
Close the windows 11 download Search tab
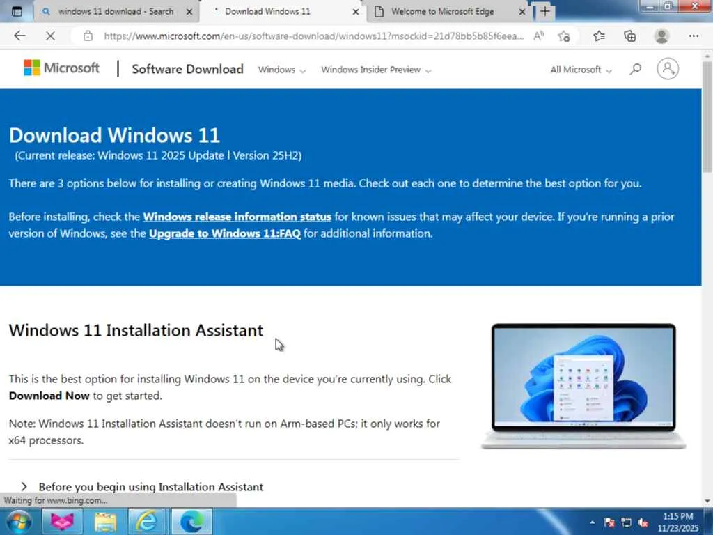[189, 12]
